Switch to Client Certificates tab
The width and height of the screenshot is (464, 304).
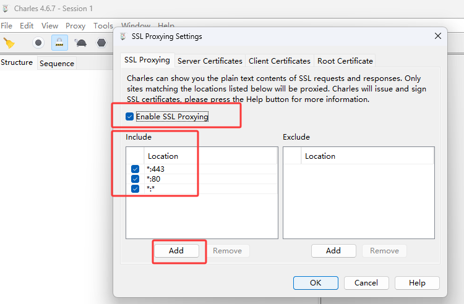[280, 61]
